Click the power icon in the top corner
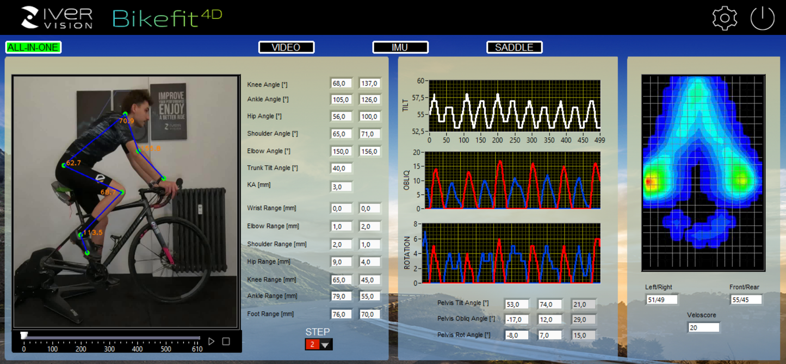Screen dimensions: 786x364 tap(762, 17)
